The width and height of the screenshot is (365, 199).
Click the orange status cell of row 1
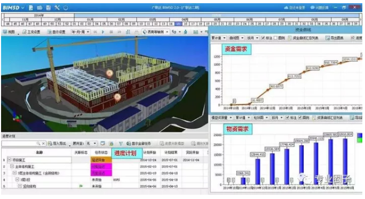tap(101, 160)
